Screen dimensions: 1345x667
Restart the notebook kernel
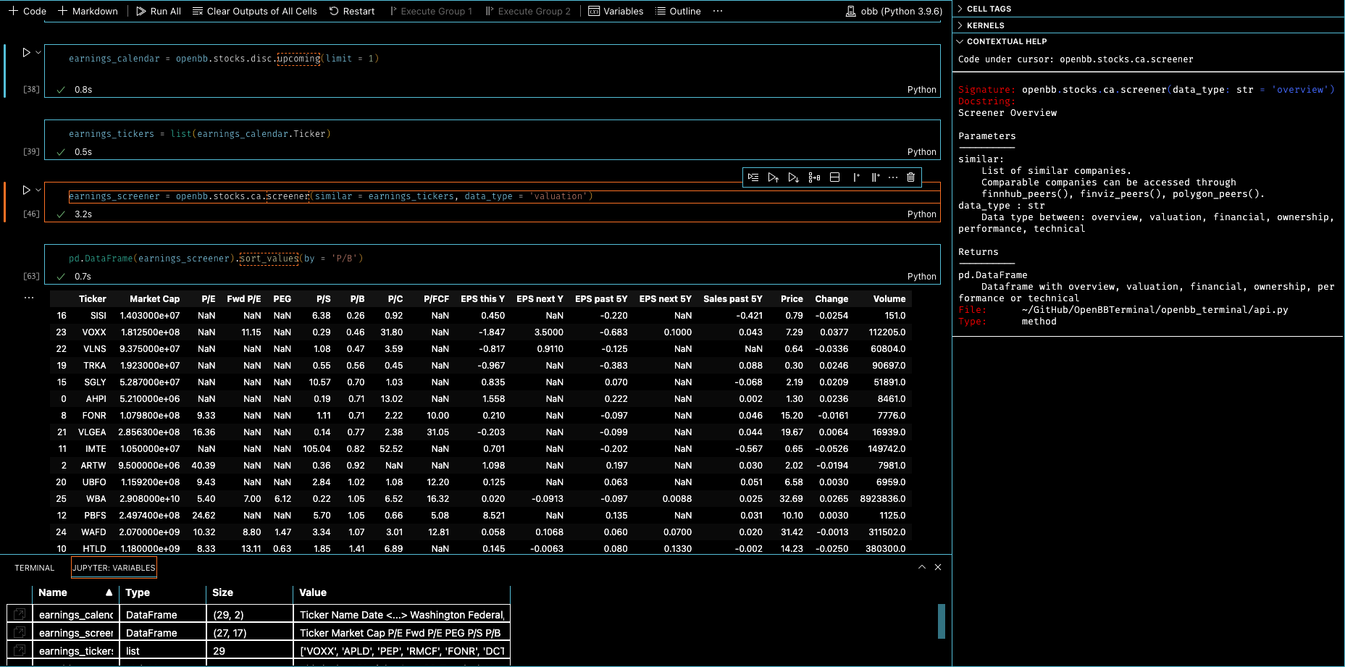click(x=352, y=11)
